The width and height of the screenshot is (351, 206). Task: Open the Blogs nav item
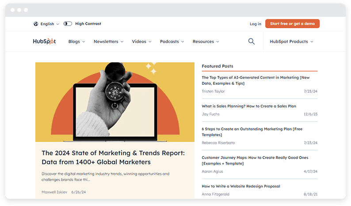74,42
